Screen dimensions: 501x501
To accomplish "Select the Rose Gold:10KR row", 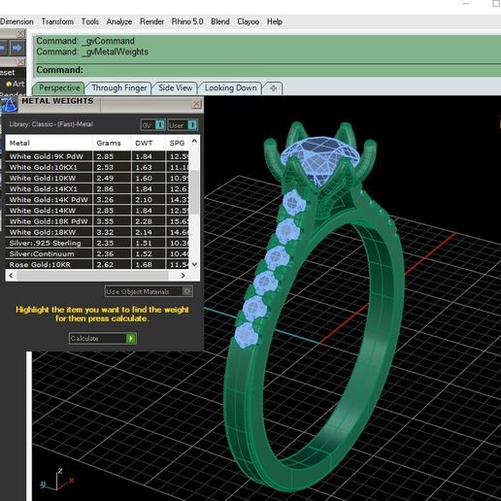I will tap(97, 264).
